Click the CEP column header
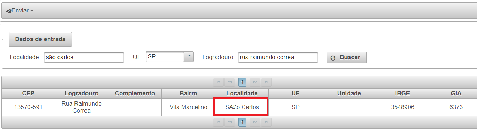Screen dimensions: 477x130 tap(28, 93)
